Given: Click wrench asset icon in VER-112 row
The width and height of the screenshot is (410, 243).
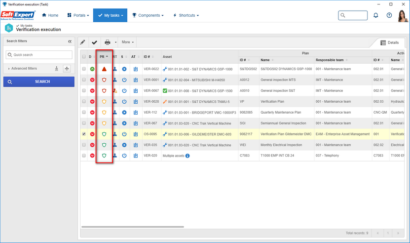Looking at the screenshot, I should (165, 113).
